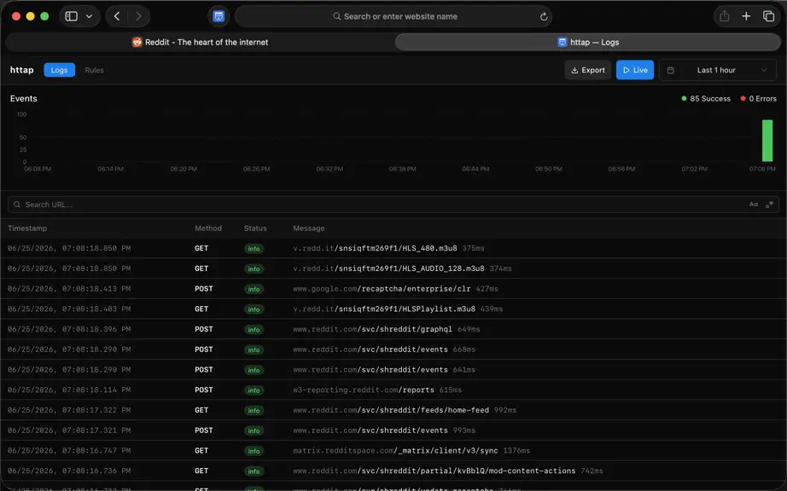Reload the page with the refresh icon
This screenshot has height=491, width=787.
[544, 16]
